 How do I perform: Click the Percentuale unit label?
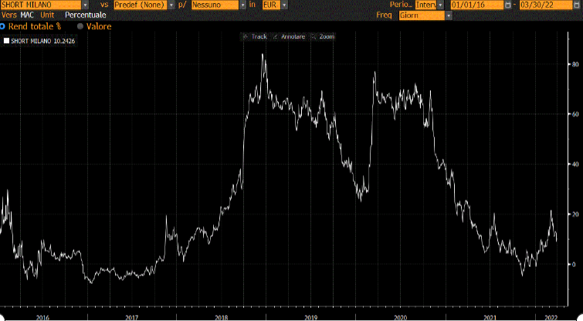[x=85, y=15]
